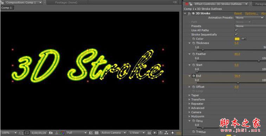Click the region of interest icon

[x=91, y=133]
